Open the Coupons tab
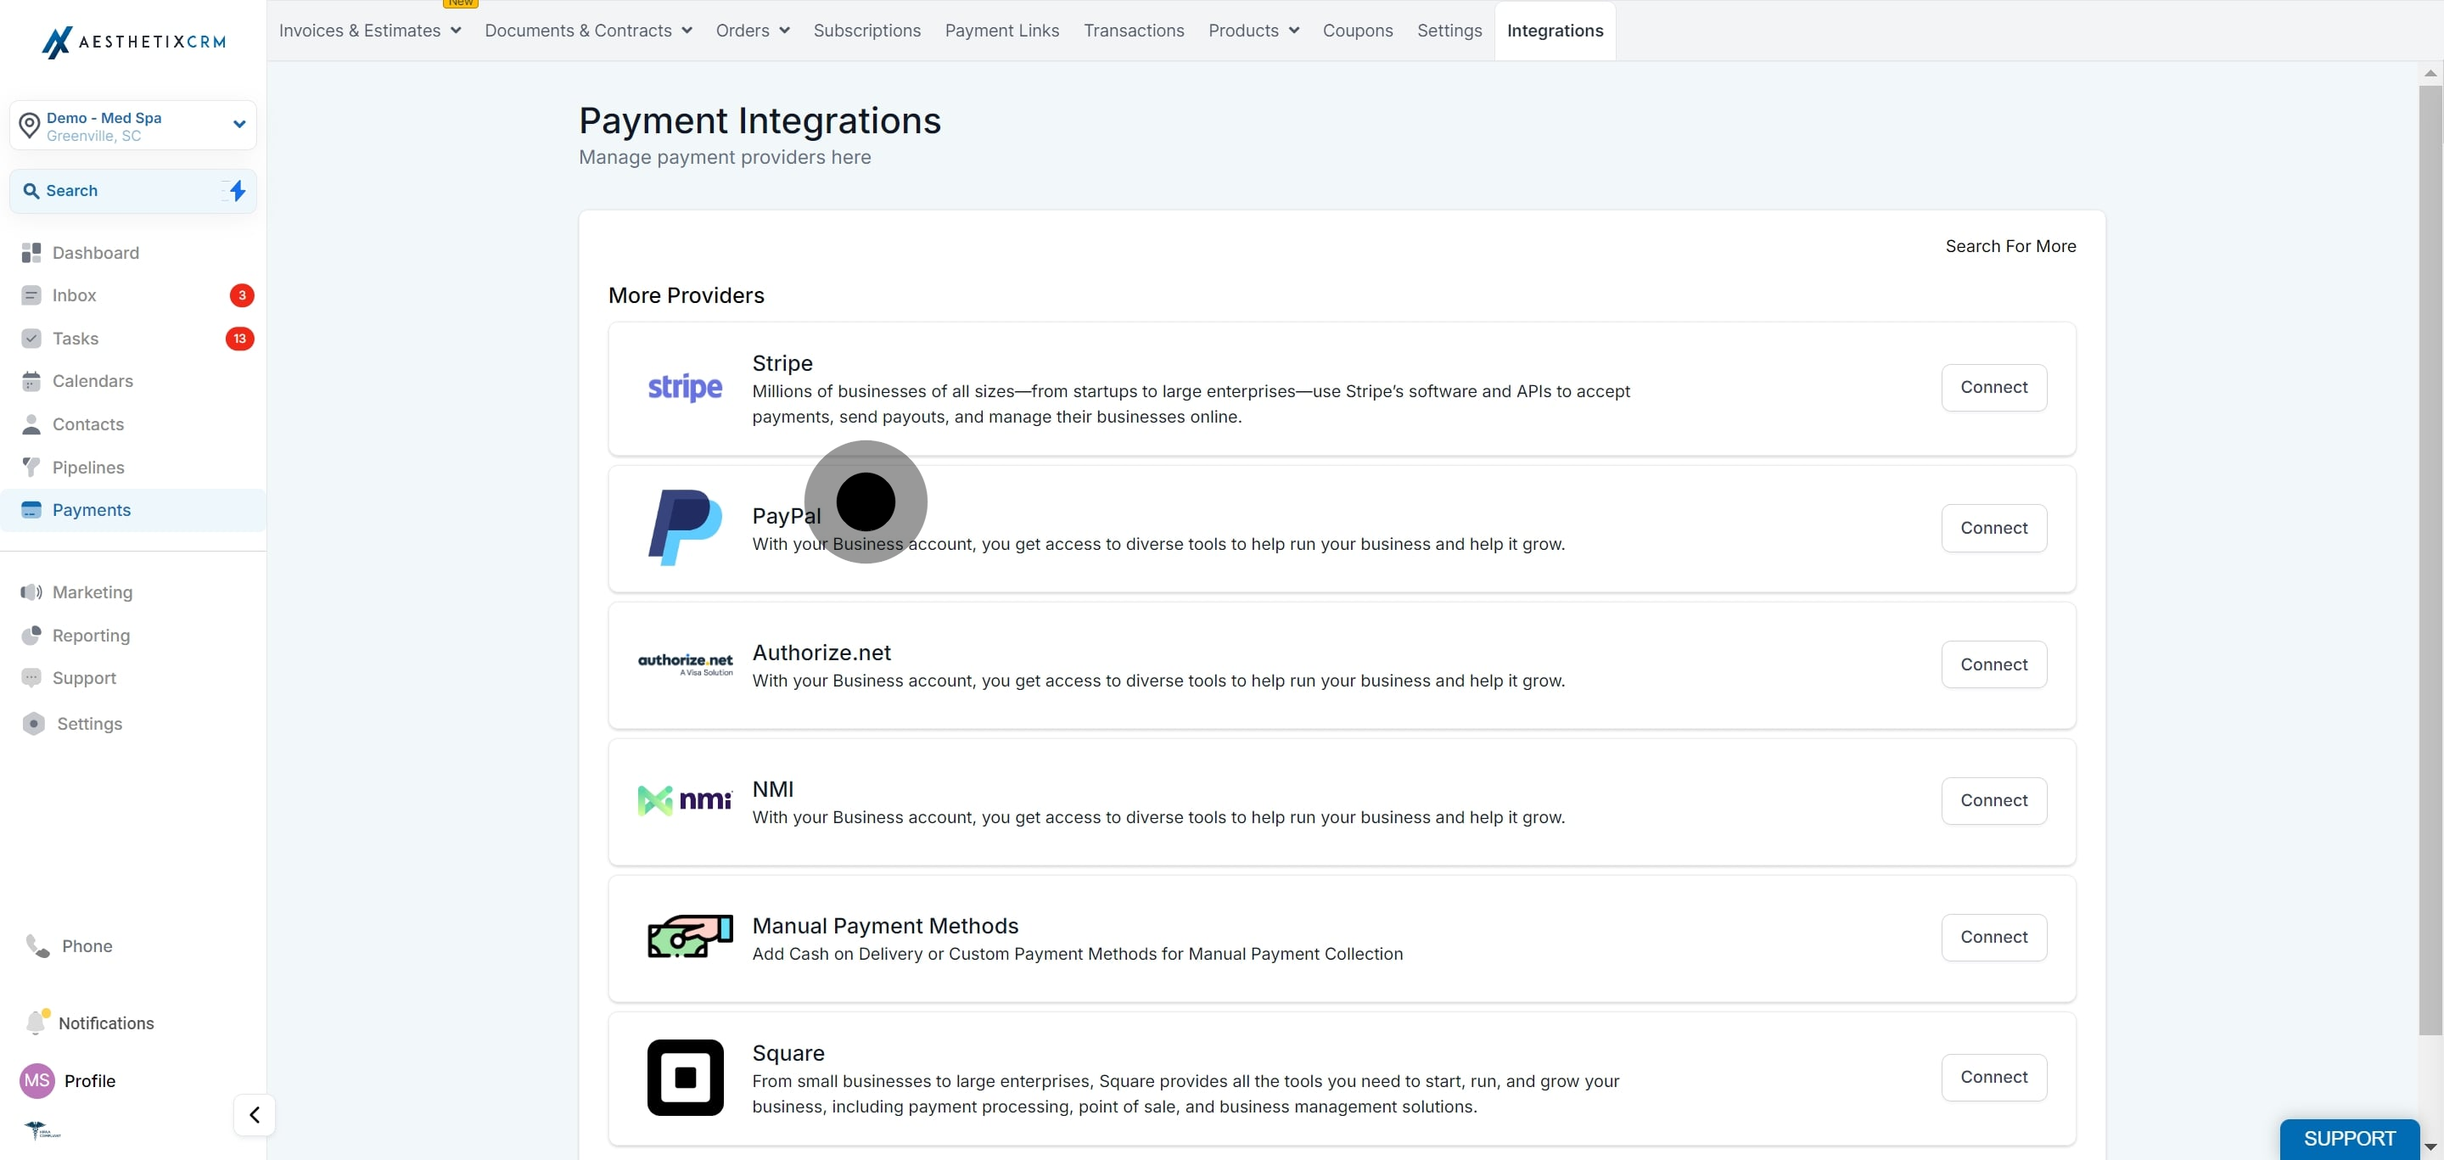Screen dimensions: 2444x1160 (x=1358, y=31)
